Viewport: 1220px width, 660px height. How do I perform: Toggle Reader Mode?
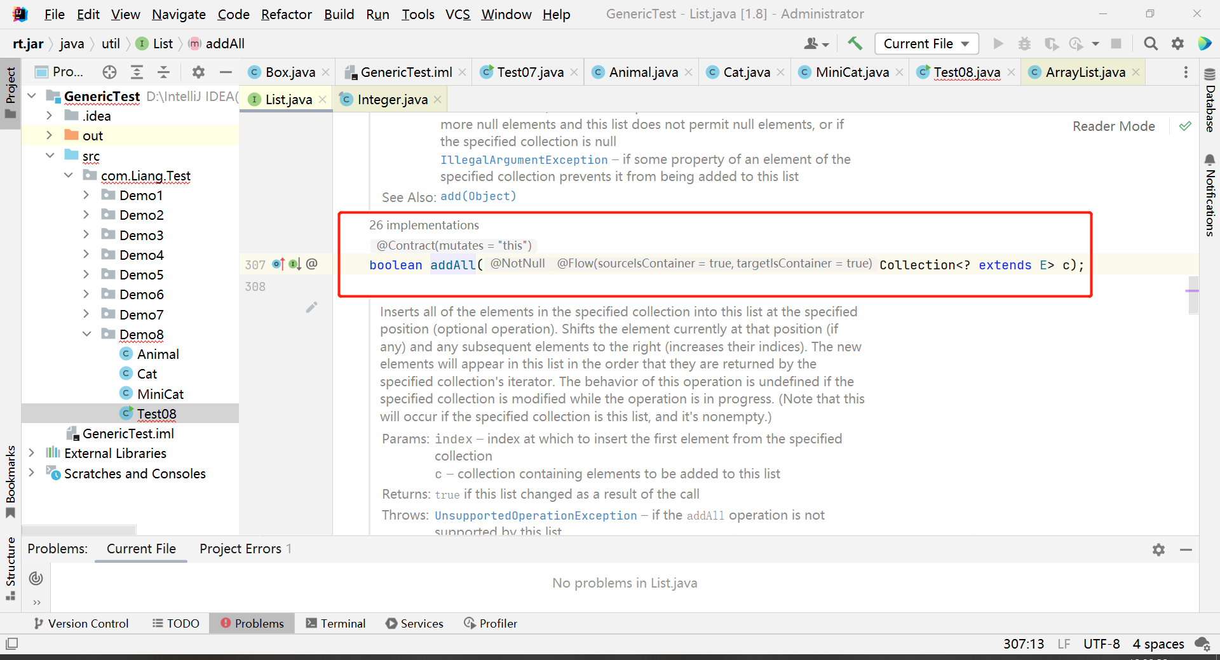pyautogui.click(x=1113, y=126)
